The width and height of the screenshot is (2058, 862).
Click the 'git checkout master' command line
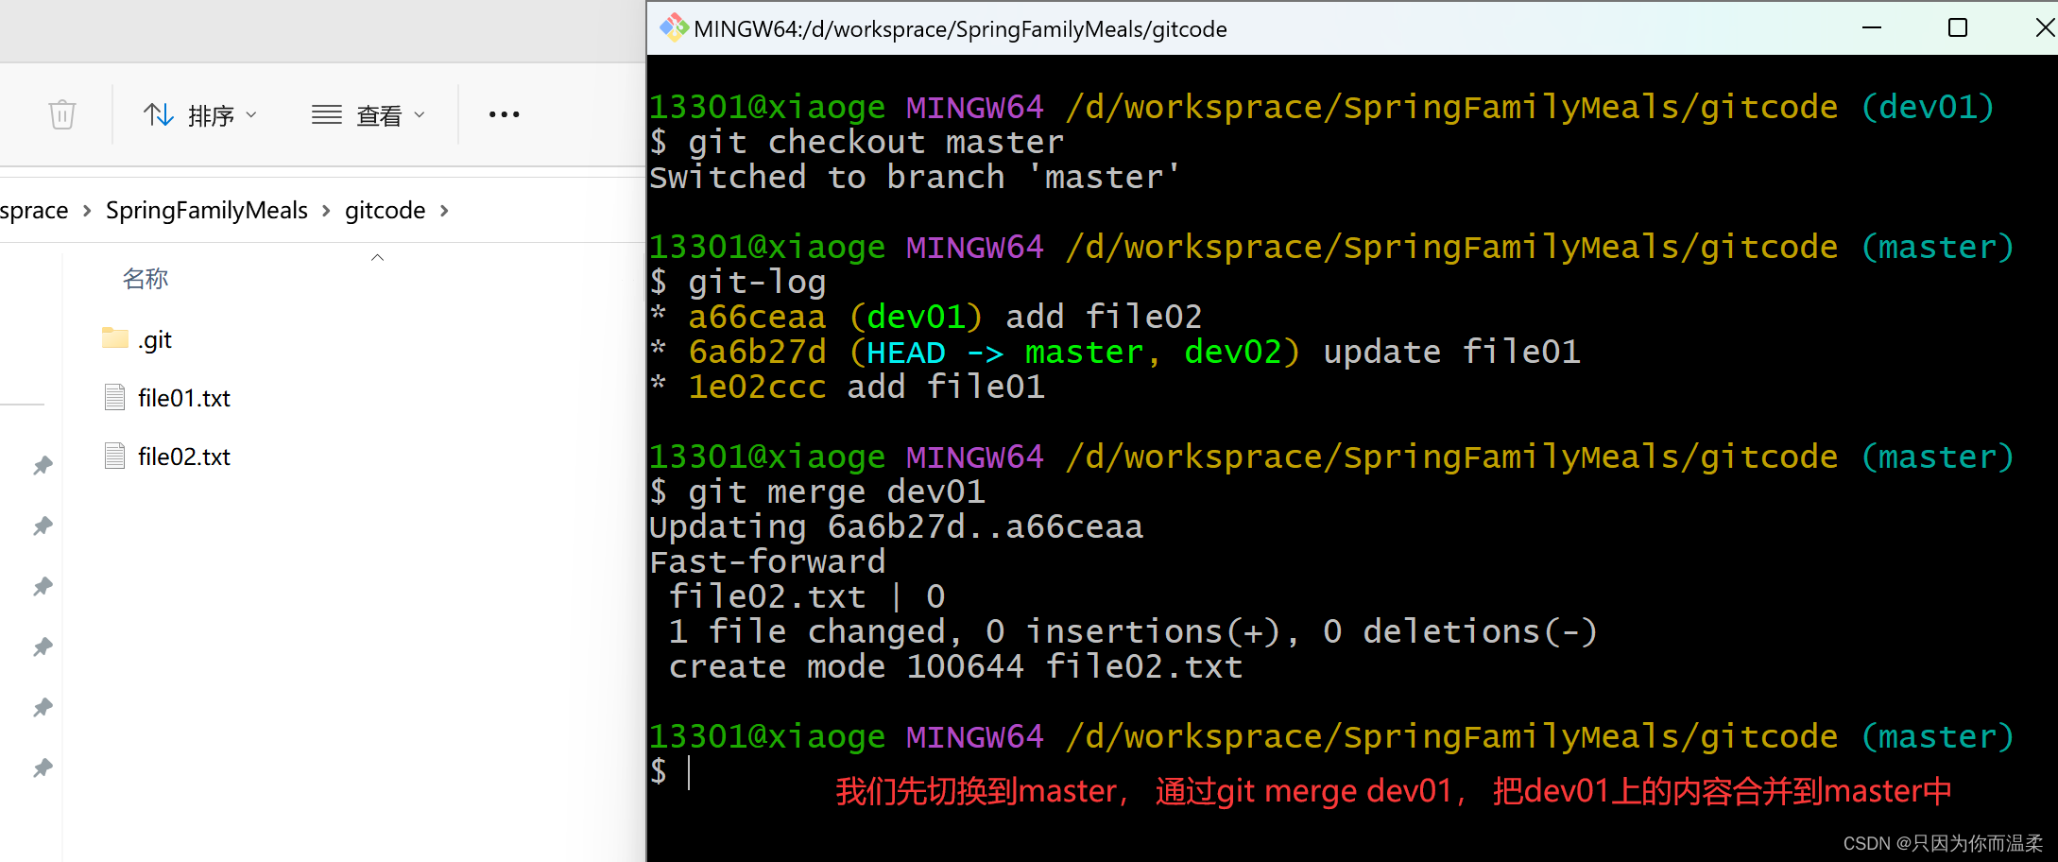[857, 143]
